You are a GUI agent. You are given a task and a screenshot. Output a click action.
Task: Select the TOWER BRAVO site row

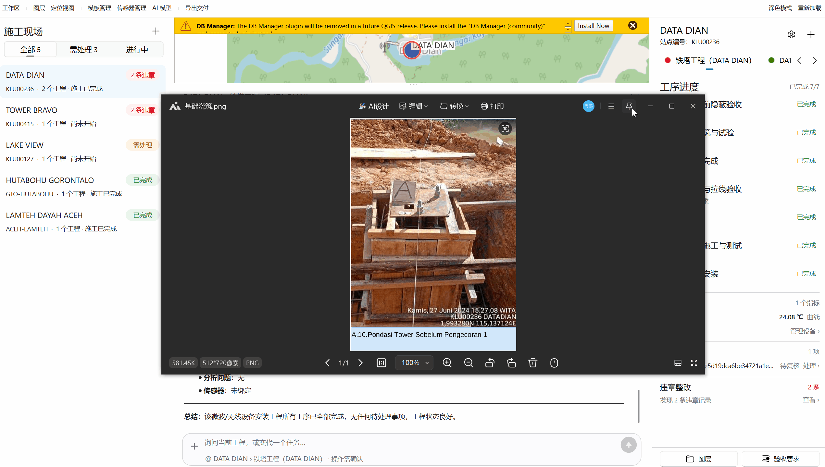point(82,117)
